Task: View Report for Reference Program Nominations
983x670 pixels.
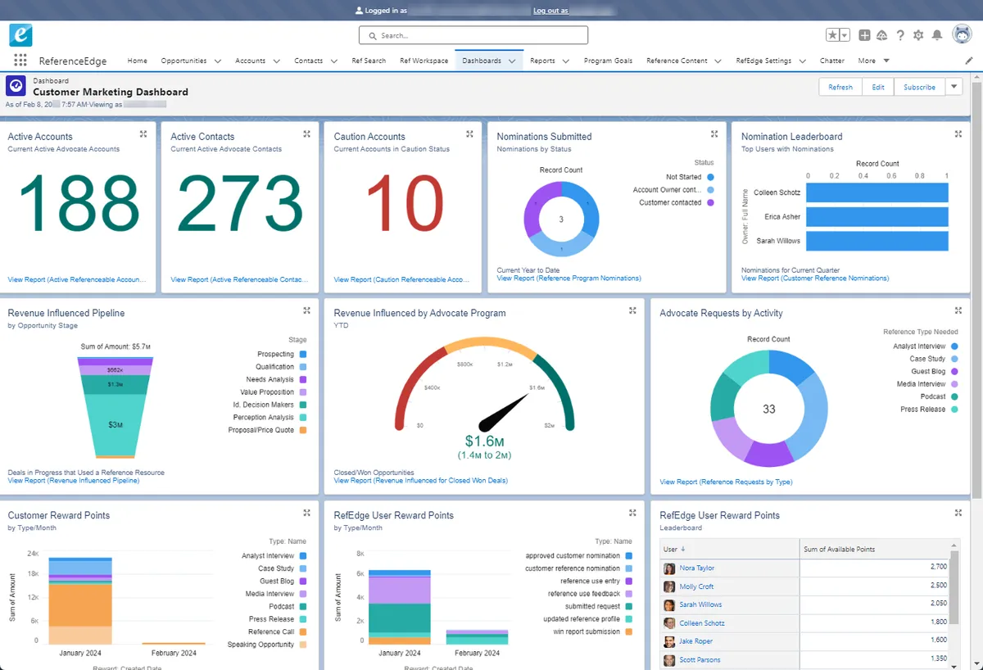Action: click(569, 278)
